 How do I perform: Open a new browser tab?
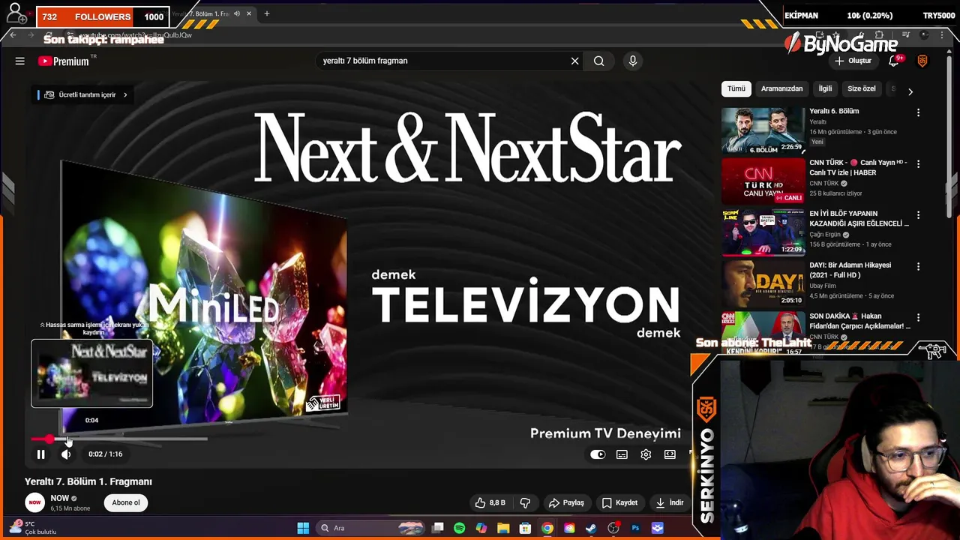(x=266, y=13)
